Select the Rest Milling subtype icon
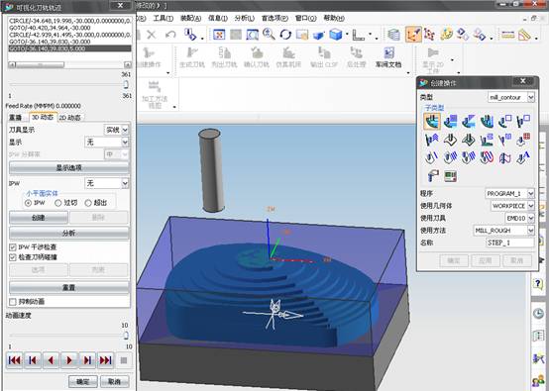Image resolution: width=549 pixels, height=391 pixels. (487, 121)
